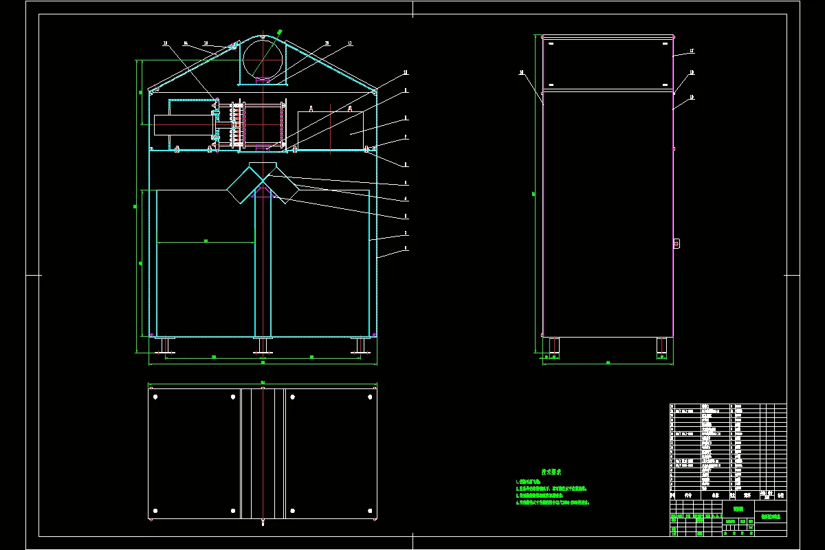The image size is (825, 550).
Task: Select the top-left mounting hole in plan view
Action: 155,397
